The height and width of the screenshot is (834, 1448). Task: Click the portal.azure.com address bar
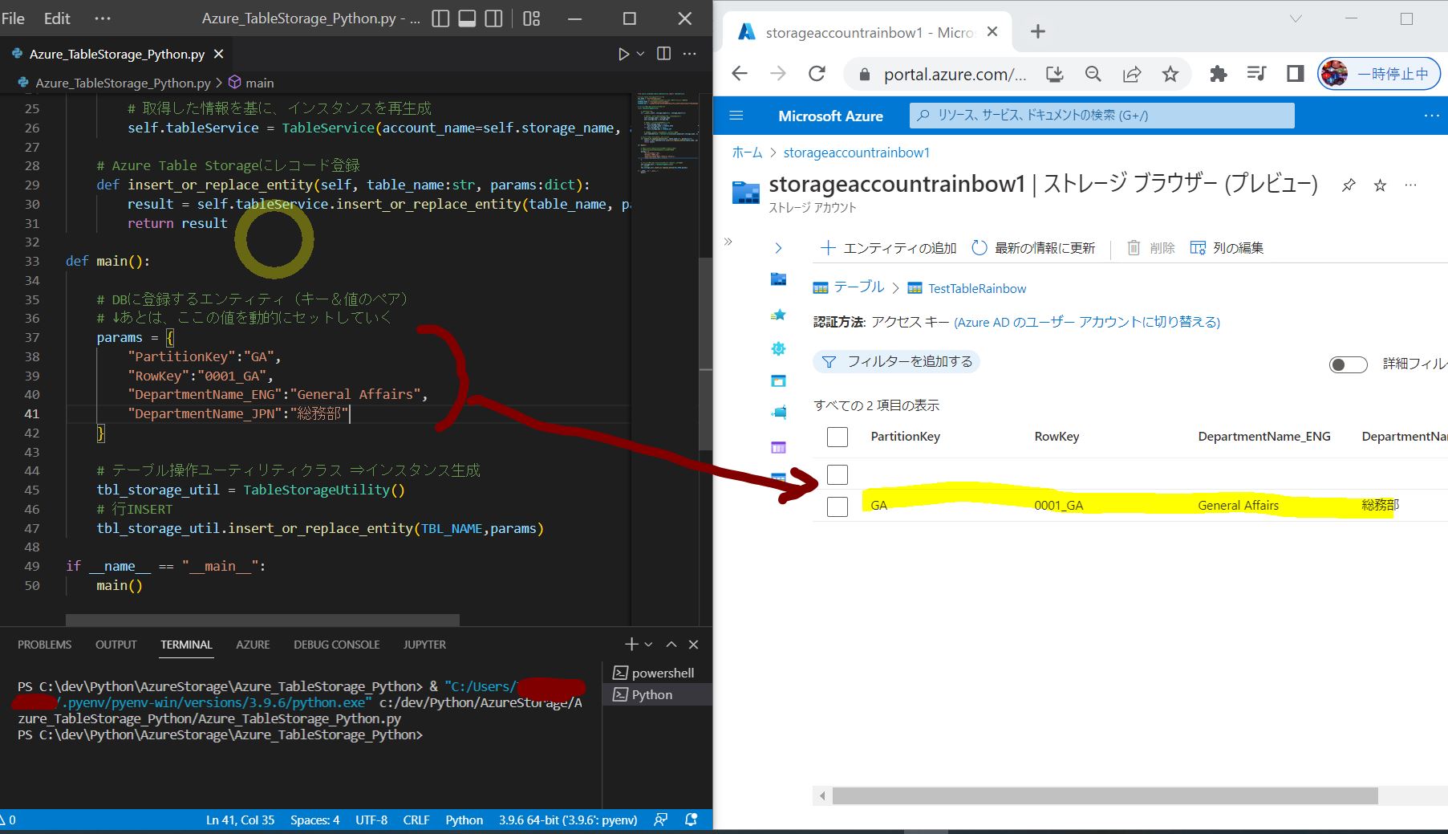954,75
